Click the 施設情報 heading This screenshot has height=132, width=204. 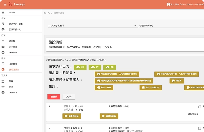[56, 42]
